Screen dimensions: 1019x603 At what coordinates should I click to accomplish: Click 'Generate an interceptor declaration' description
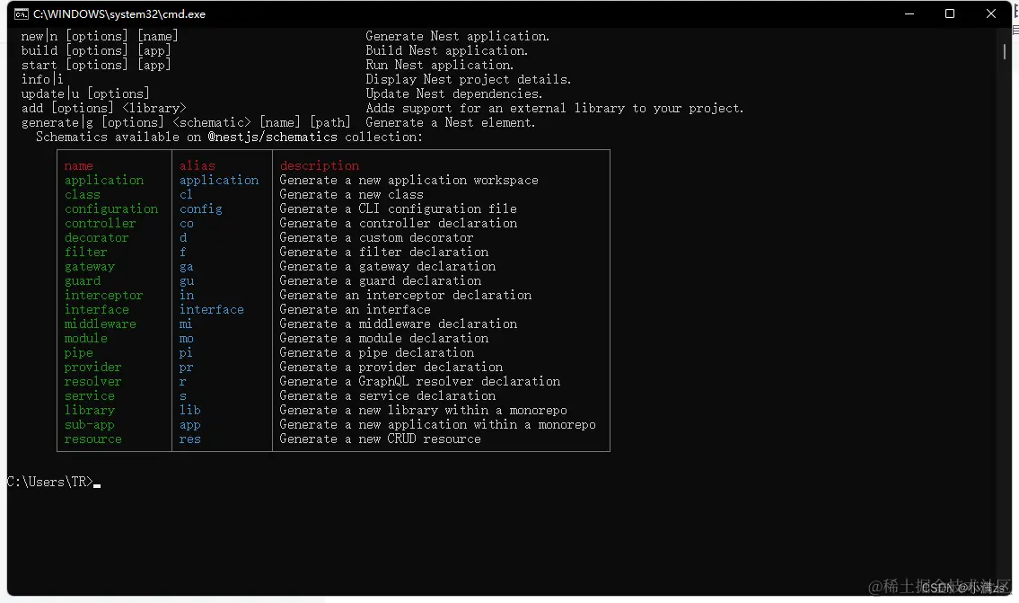click(x=406, y=296)
